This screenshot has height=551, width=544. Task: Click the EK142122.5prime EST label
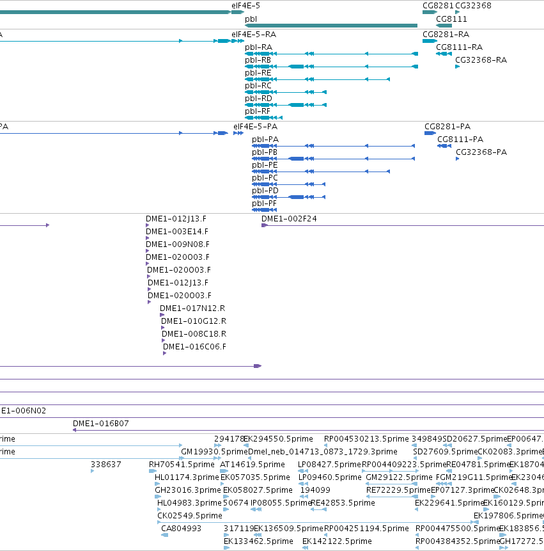[x=337, y=541]
